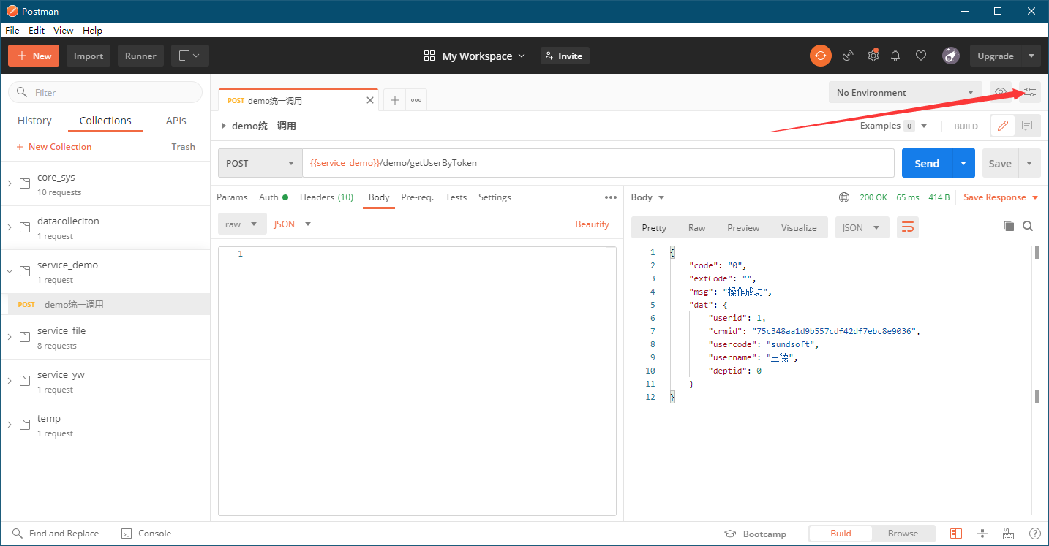Viewport: 1049px width, 546px height.
Task: Open the Auth request tab
Action: coord(274,197)
